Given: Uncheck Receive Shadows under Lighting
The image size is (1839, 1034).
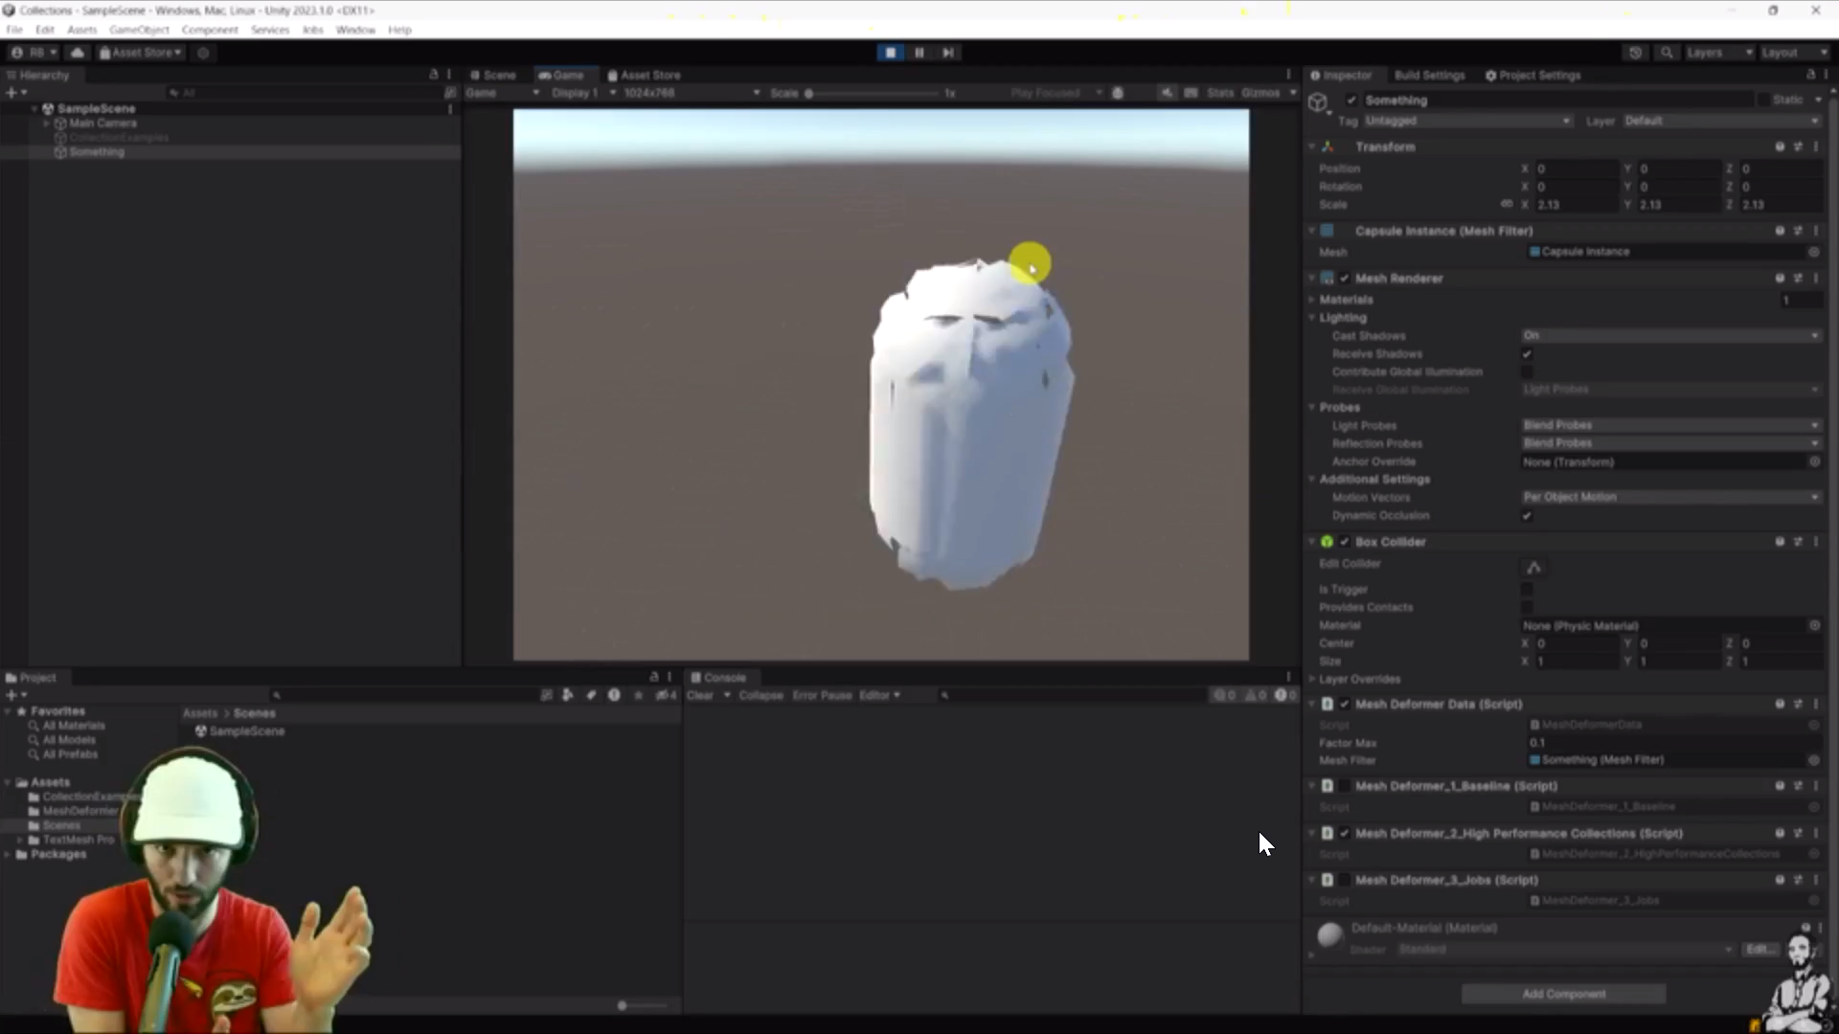Looking at the screenshot, I should [1527, 353].
